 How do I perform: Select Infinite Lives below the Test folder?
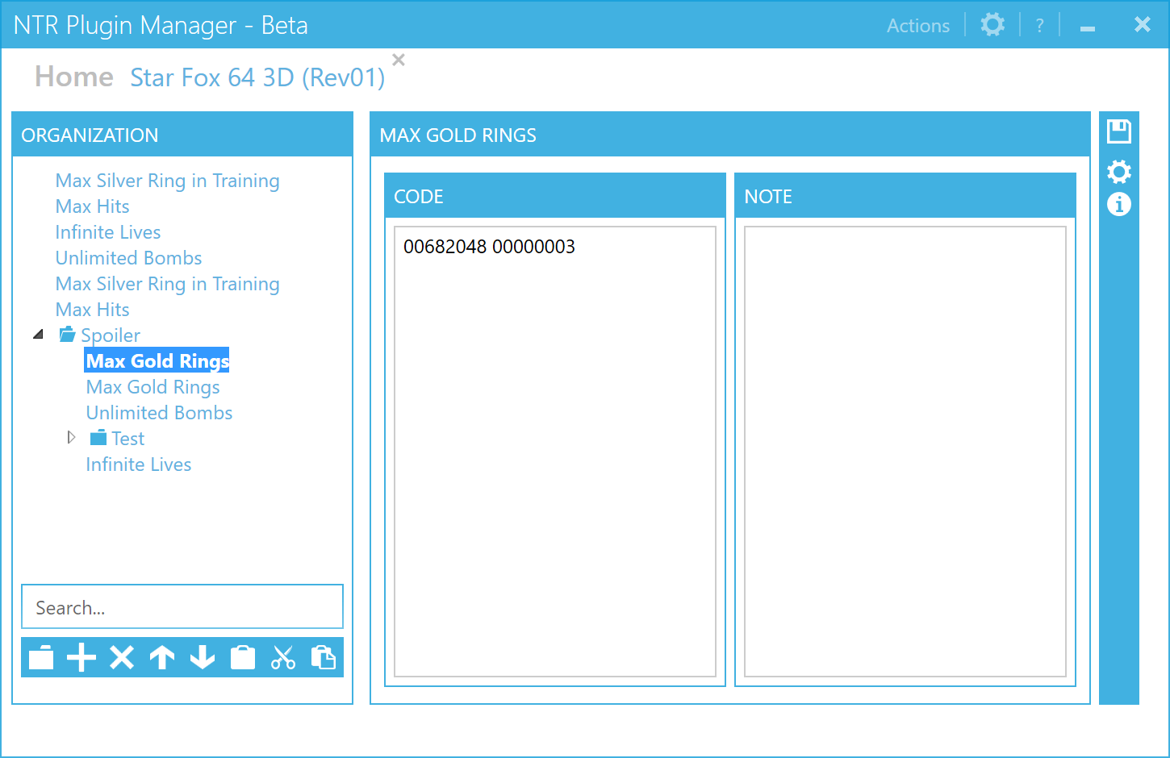tap(139, 464)
